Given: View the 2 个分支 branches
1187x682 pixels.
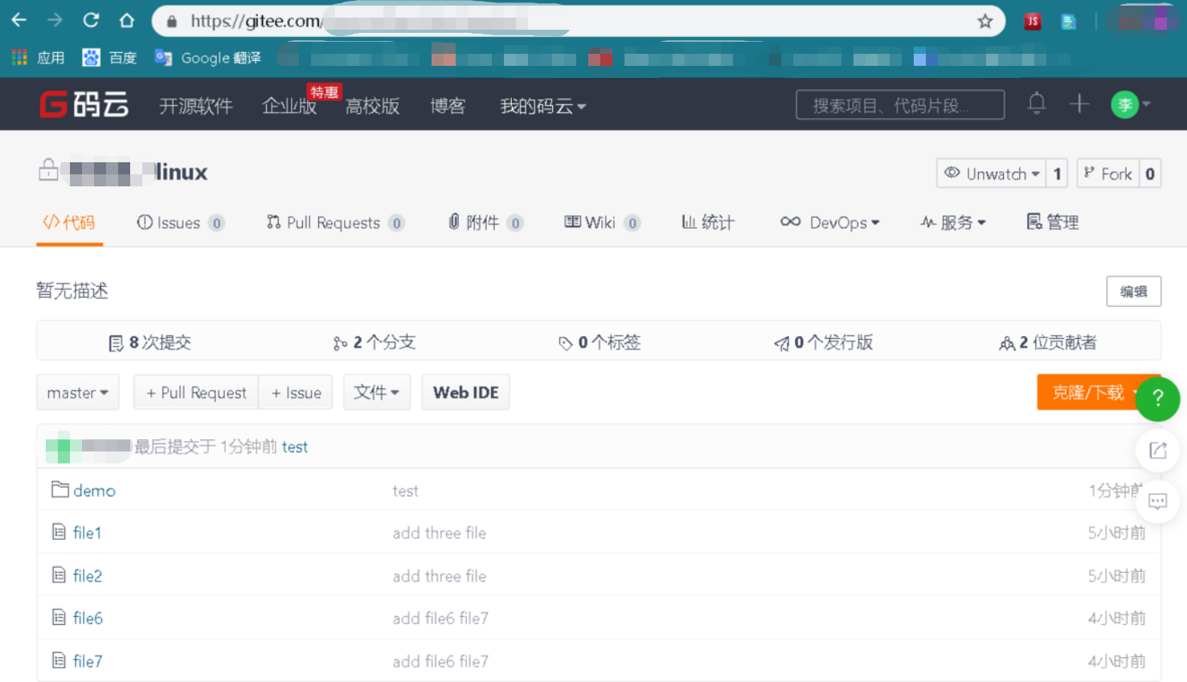Looking at the screenshot, I should click(375, 343).
